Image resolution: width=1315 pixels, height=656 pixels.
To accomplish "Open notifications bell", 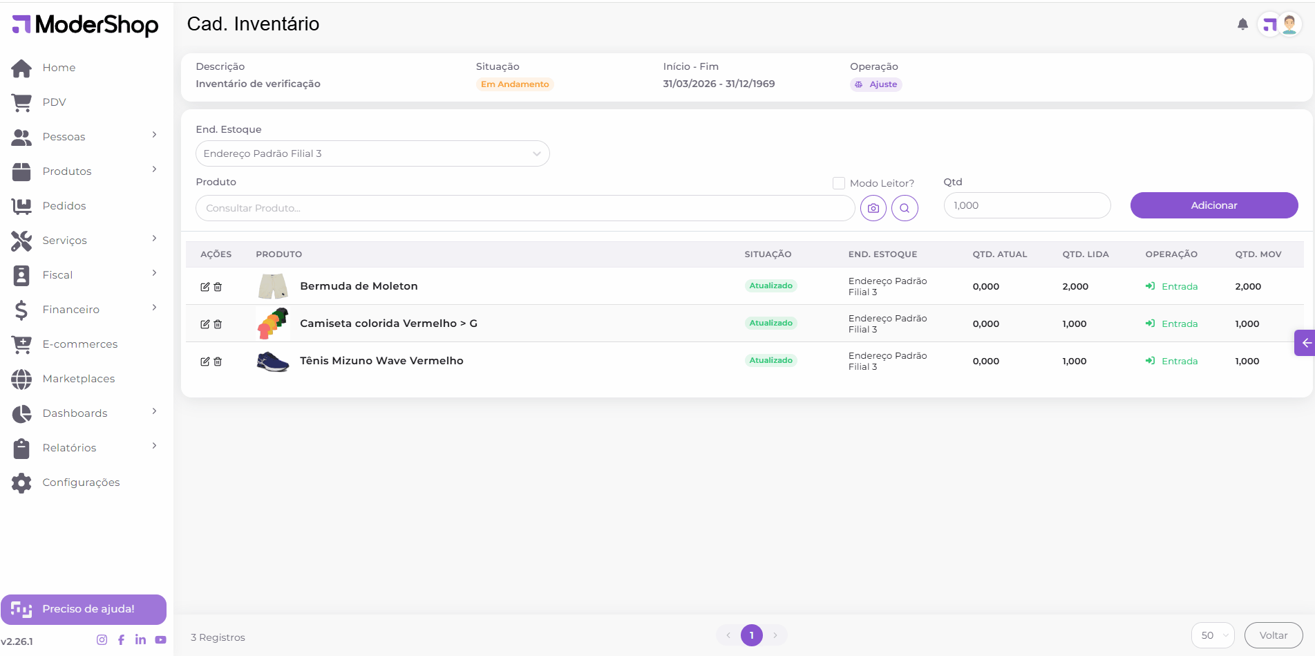I will click(x=1242, y=25).
